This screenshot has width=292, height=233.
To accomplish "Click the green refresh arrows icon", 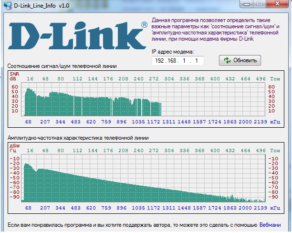I will 227,60.
